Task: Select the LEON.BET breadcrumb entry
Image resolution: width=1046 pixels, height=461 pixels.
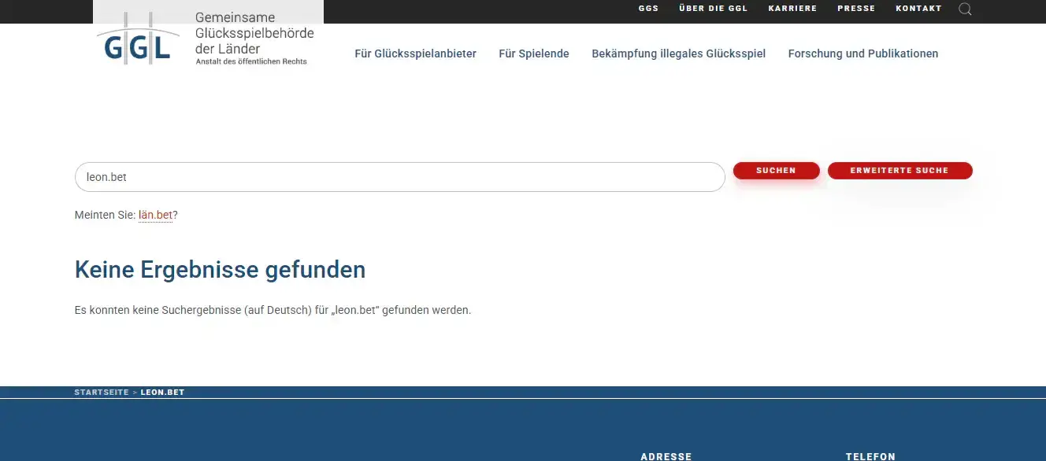Action: (162, 392)
